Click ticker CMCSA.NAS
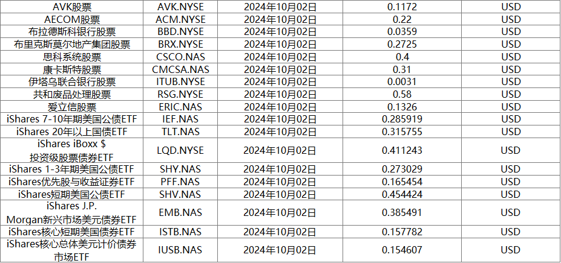The image size is (561, 263). tap(180, 69)
